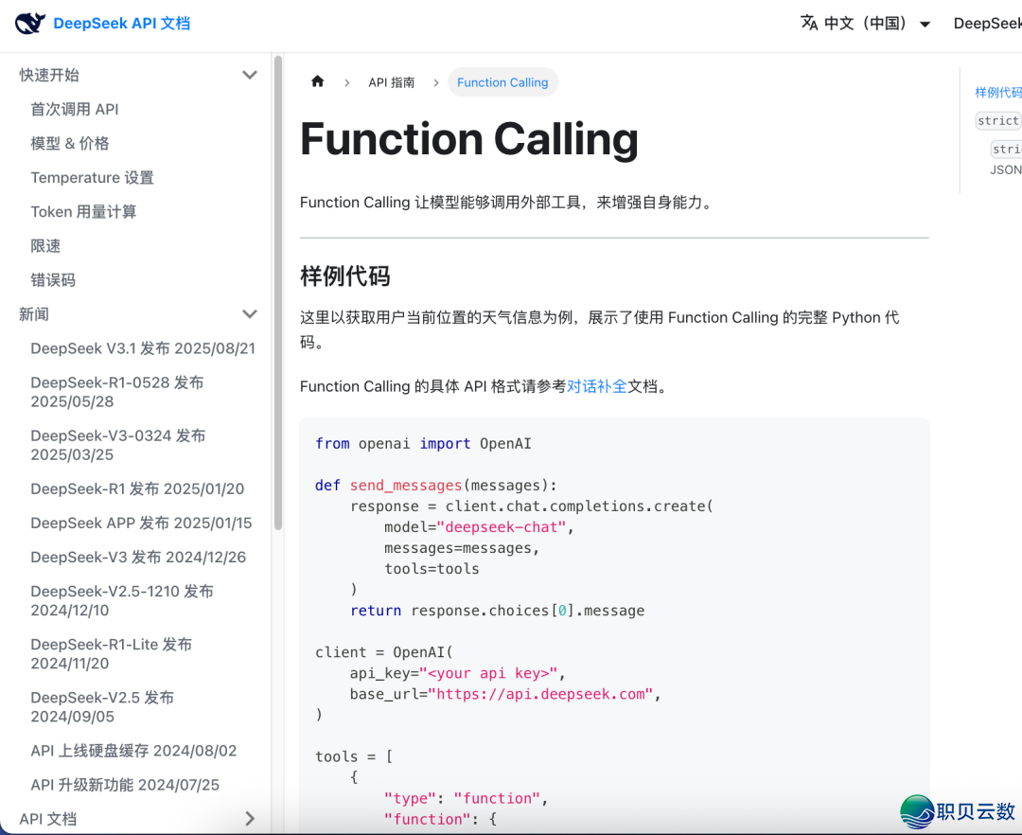Collapse the 快速开始 section chevron
Viewport: 1022px width, 835px height.
click(250, 75)
